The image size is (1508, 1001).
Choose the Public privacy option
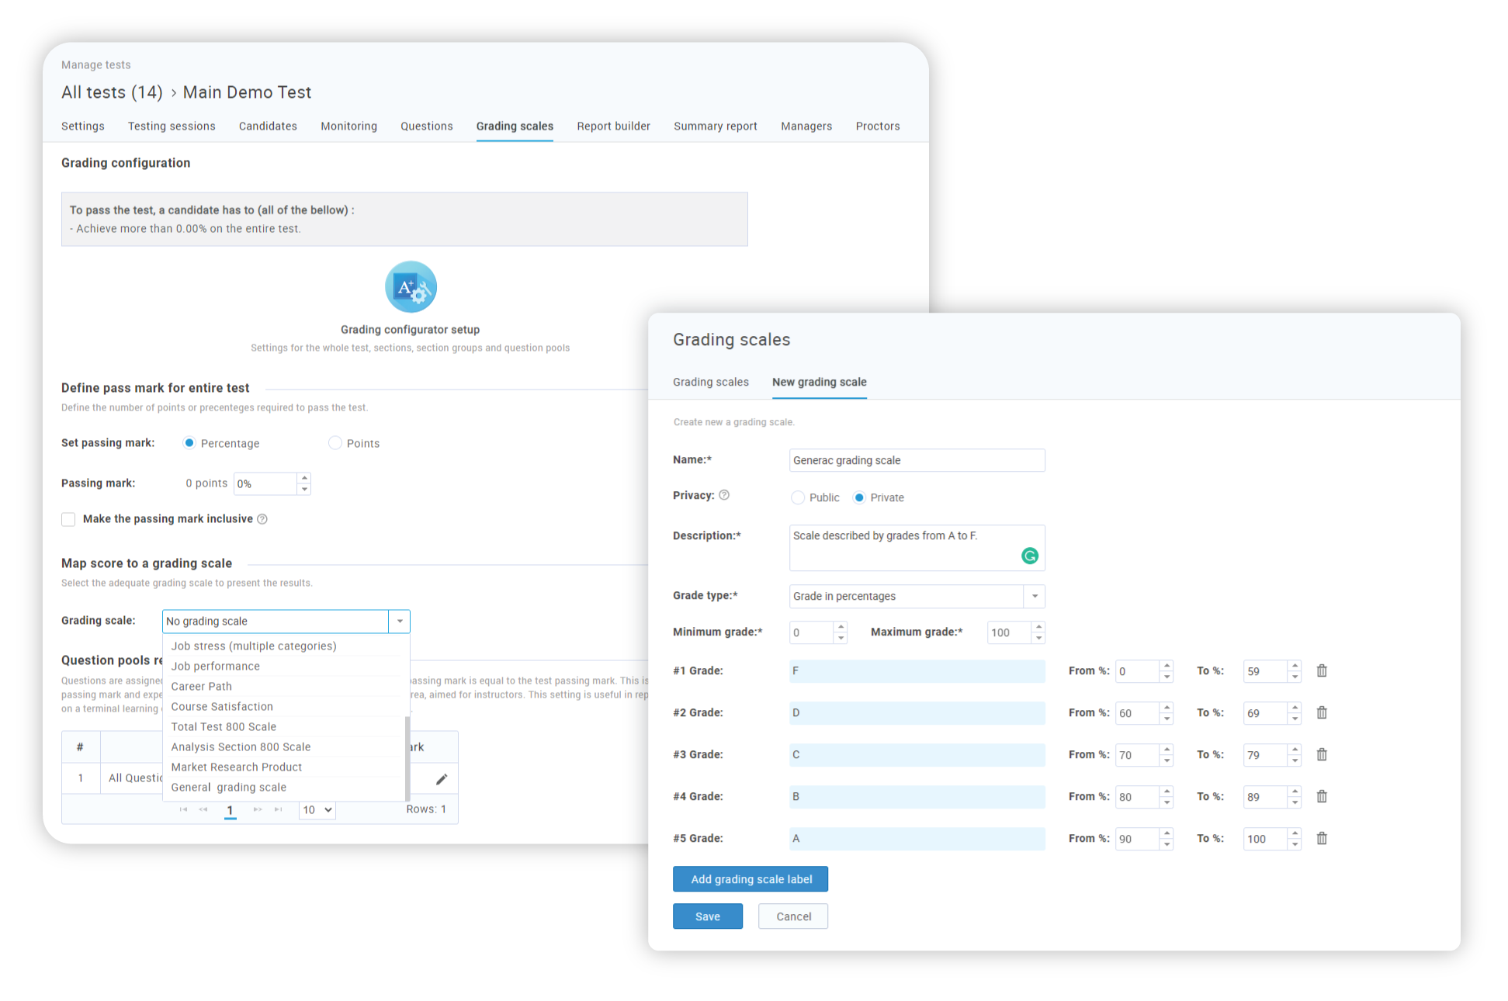point(798,497)
